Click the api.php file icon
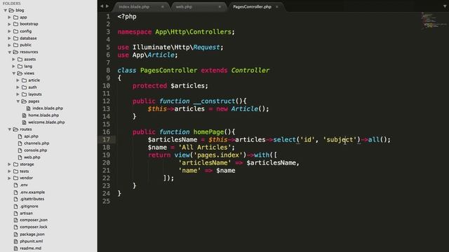Screen dimensions: 449x252 [20, 136]
